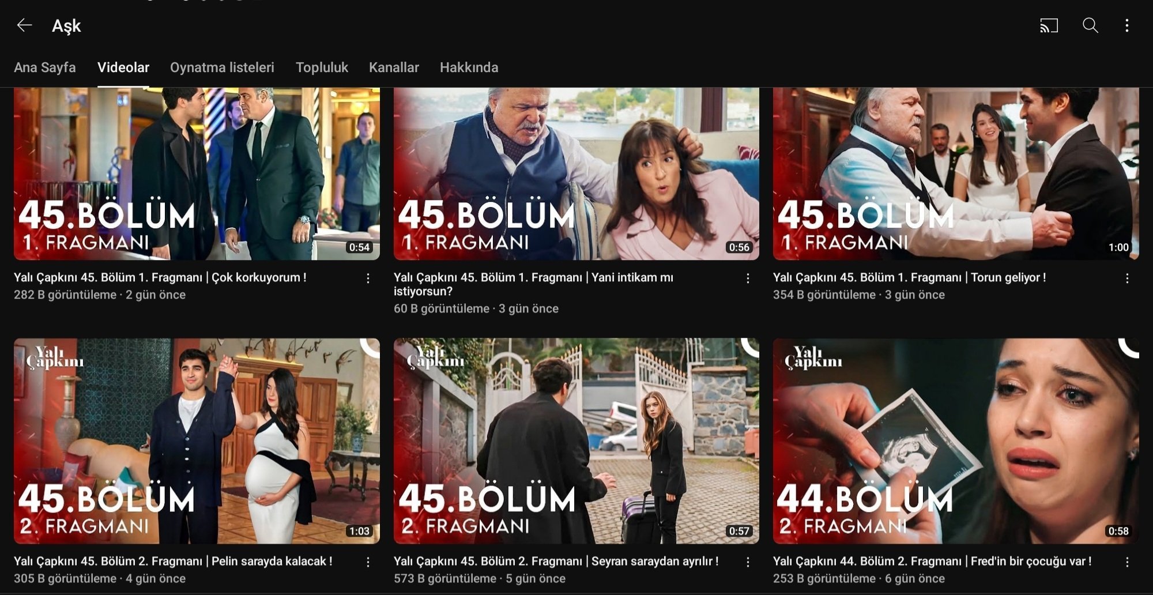
Task: Play the 'Torun geliyor' video thumbnail
Action: 955,173
